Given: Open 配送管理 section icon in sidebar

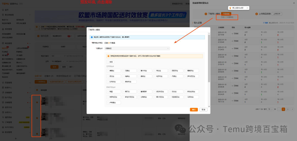Looking at the screenshot, I should click(x=3, y=132).
